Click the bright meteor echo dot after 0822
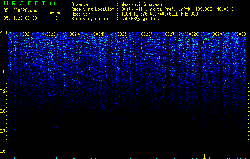250x159 pixels. [56, 128]
